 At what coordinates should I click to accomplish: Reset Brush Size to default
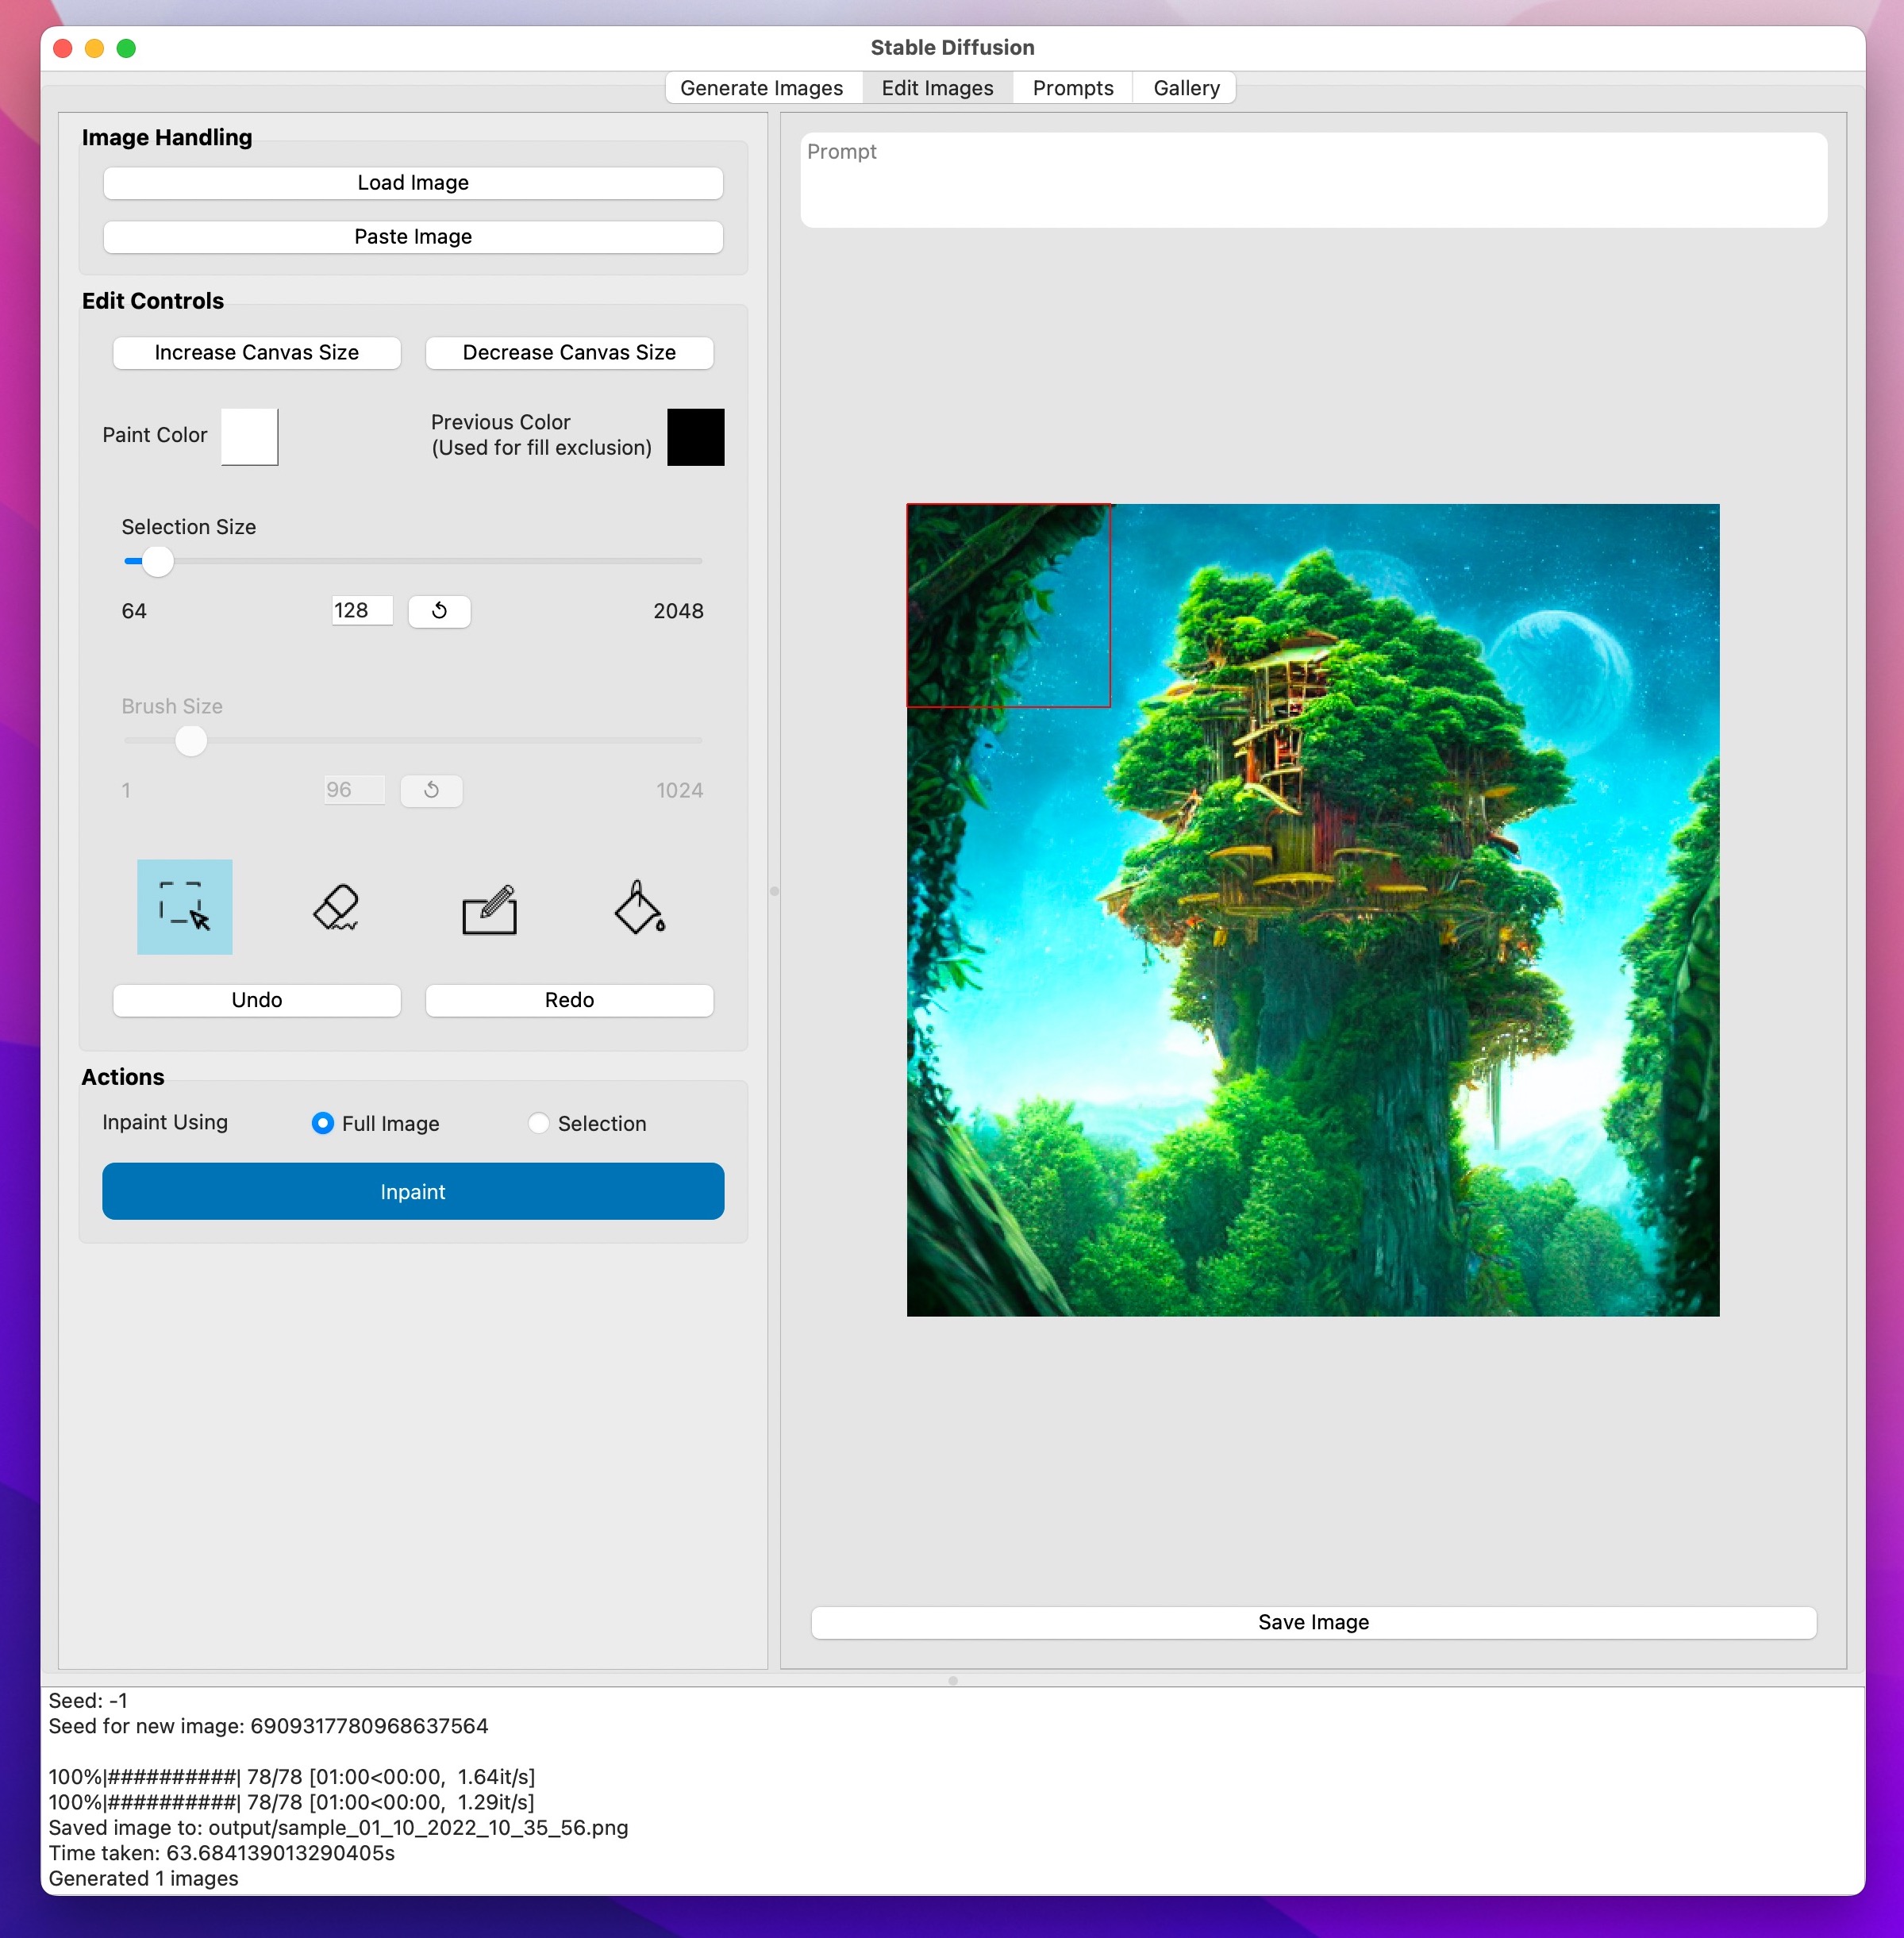[x=434, y=790]
